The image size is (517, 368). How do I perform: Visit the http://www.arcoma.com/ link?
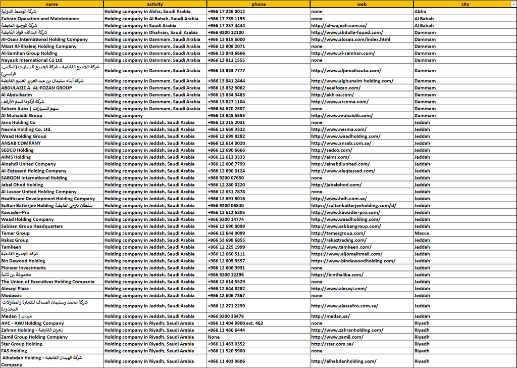[340, 102]
